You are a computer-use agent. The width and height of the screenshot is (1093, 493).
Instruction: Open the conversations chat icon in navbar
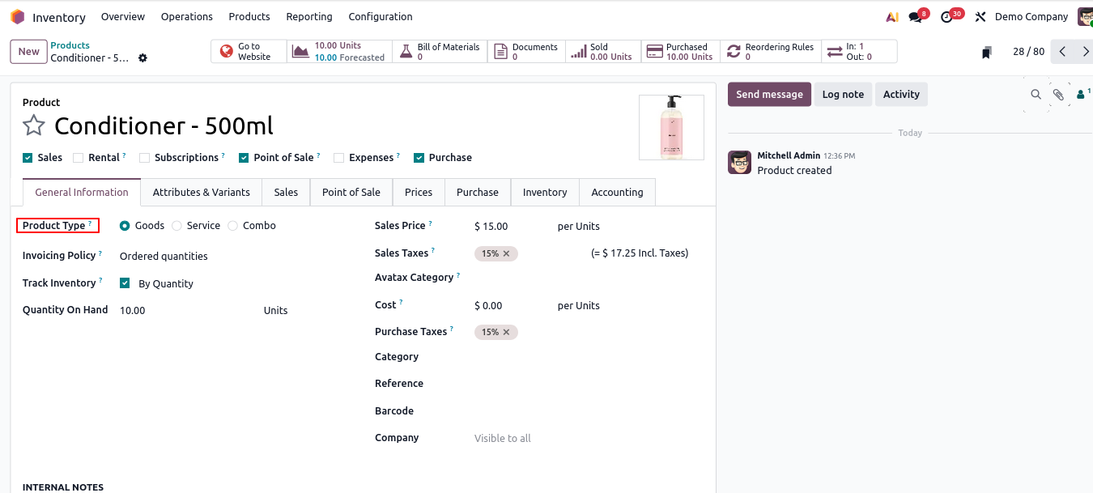pos(915,17)
